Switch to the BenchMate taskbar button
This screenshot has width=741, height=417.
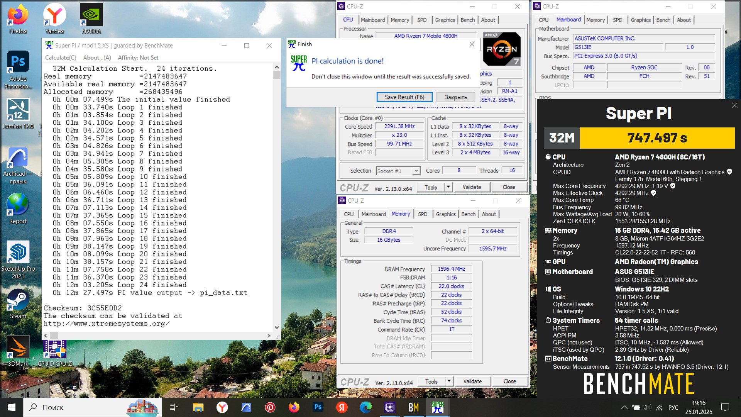coord(414,407)
